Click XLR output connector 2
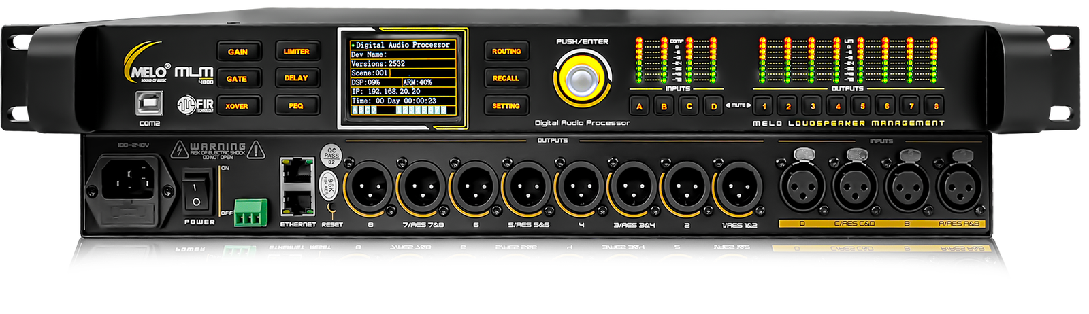This screenshot has width=1089, height=314. point(686,187)
